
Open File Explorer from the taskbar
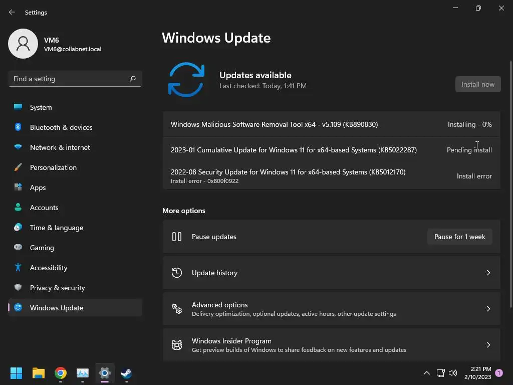38,373
